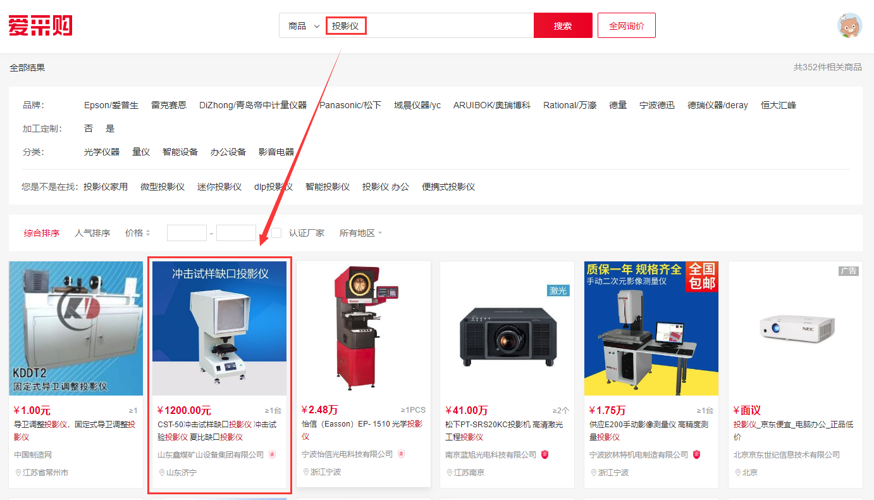Open supplier 北京京东世纪信息技术有限公司
Image resolution: width=874 pixels, height=500 pixels.
[787, 454]
